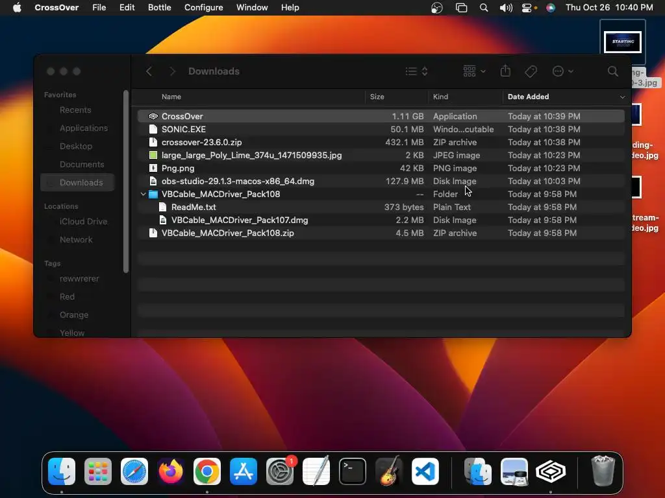Open the Apple menu
665x498 pixels.
[17, 8]
